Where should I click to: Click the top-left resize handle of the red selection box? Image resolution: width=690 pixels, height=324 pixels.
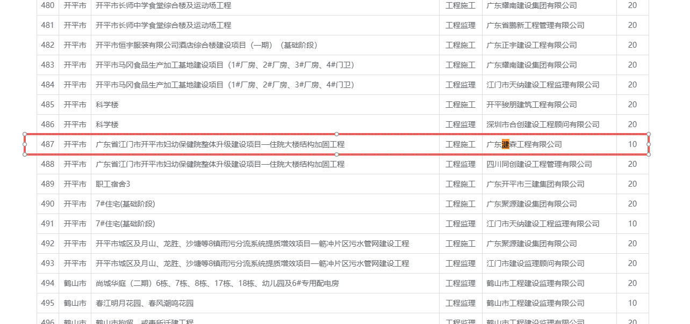pyautogui.click(x=25, y=134)
